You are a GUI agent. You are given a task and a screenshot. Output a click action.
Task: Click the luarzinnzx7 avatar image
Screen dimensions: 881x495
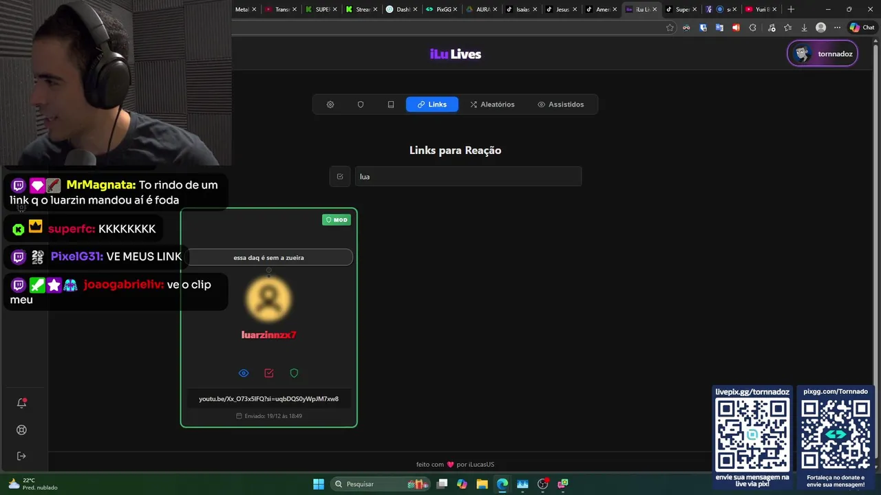tap(269, 298)
